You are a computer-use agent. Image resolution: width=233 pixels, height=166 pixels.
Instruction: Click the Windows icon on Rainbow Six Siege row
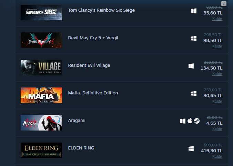coord(194,11)
